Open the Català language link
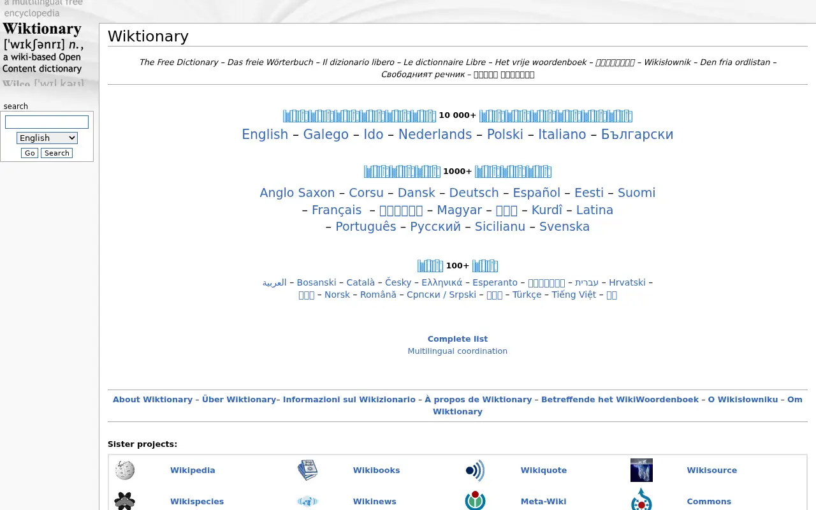This screenshot has width=816, height=510. [361, 282]
